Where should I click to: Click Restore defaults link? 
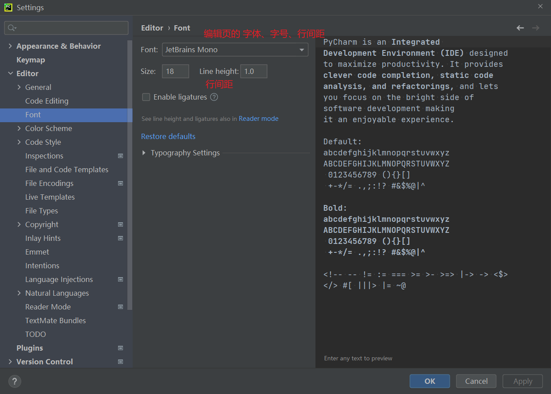coord(168,136)
